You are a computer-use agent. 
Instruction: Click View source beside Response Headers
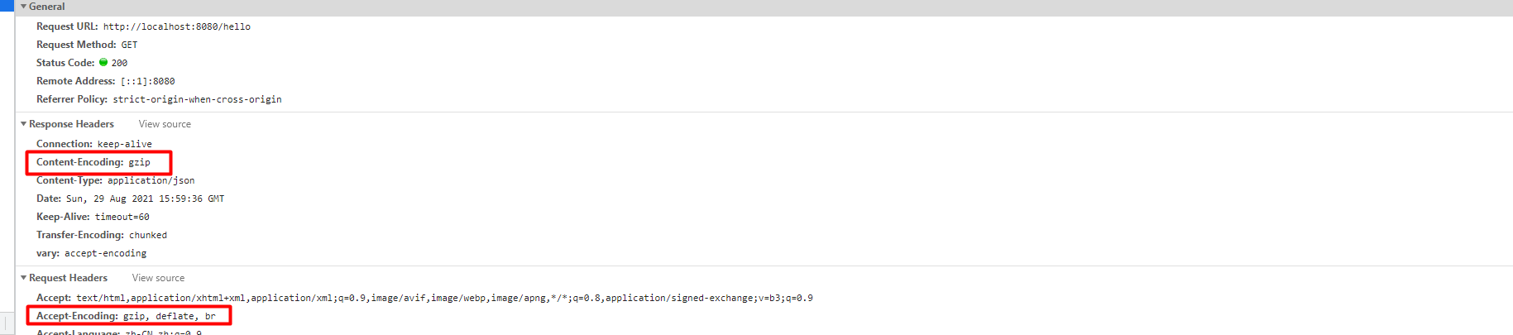(165, 124)
